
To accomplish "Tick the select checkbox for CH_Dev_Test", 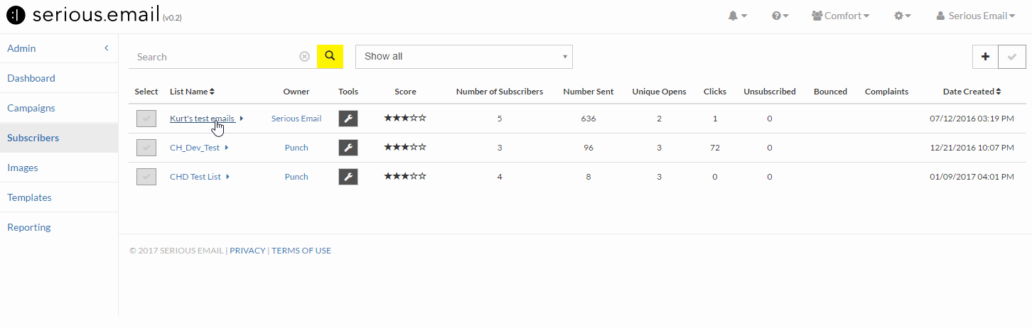I will tap(146, 148).
